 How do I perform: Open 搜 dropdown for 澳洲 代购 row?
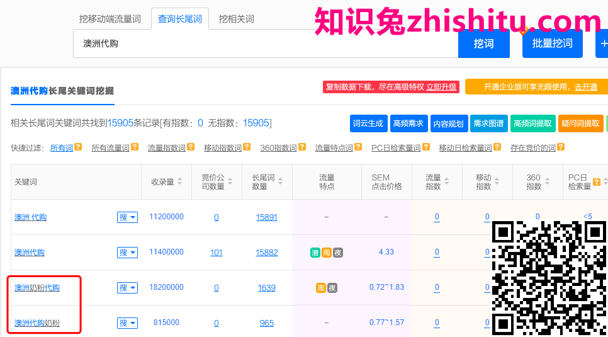tap(128, 217)
